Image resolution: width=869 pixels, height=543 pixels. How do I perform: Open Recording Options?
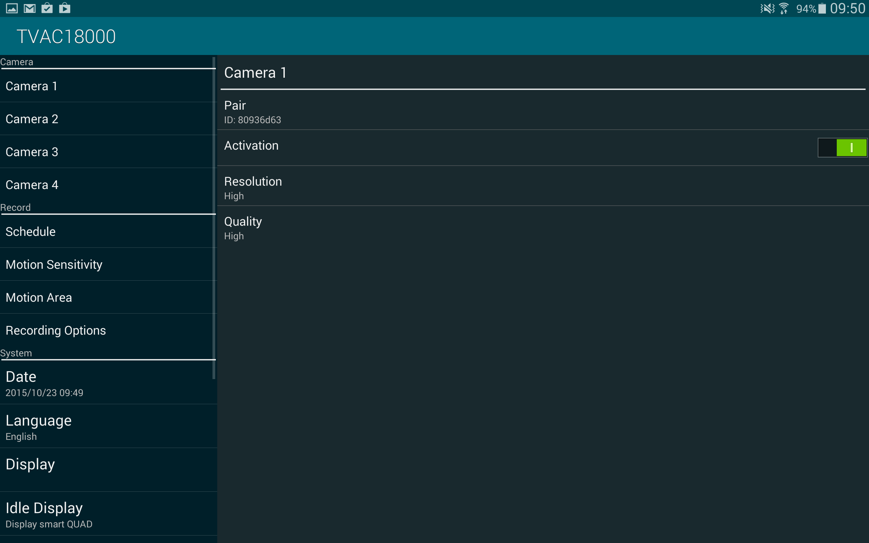[x=108, y=331]
